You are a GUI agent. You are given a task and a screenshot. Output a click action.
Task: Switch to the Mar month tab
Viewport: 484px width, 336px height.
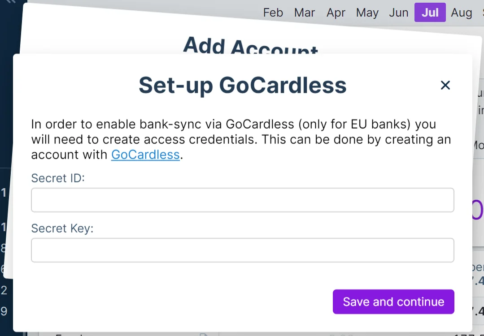tap(305, 13)
